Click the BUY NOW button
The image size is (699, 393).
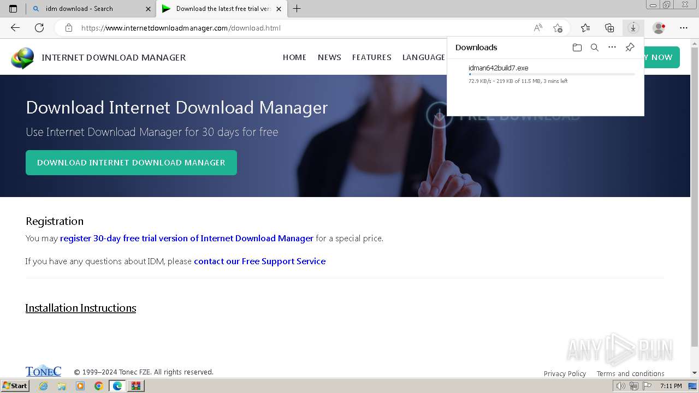(x=662, y=57)
